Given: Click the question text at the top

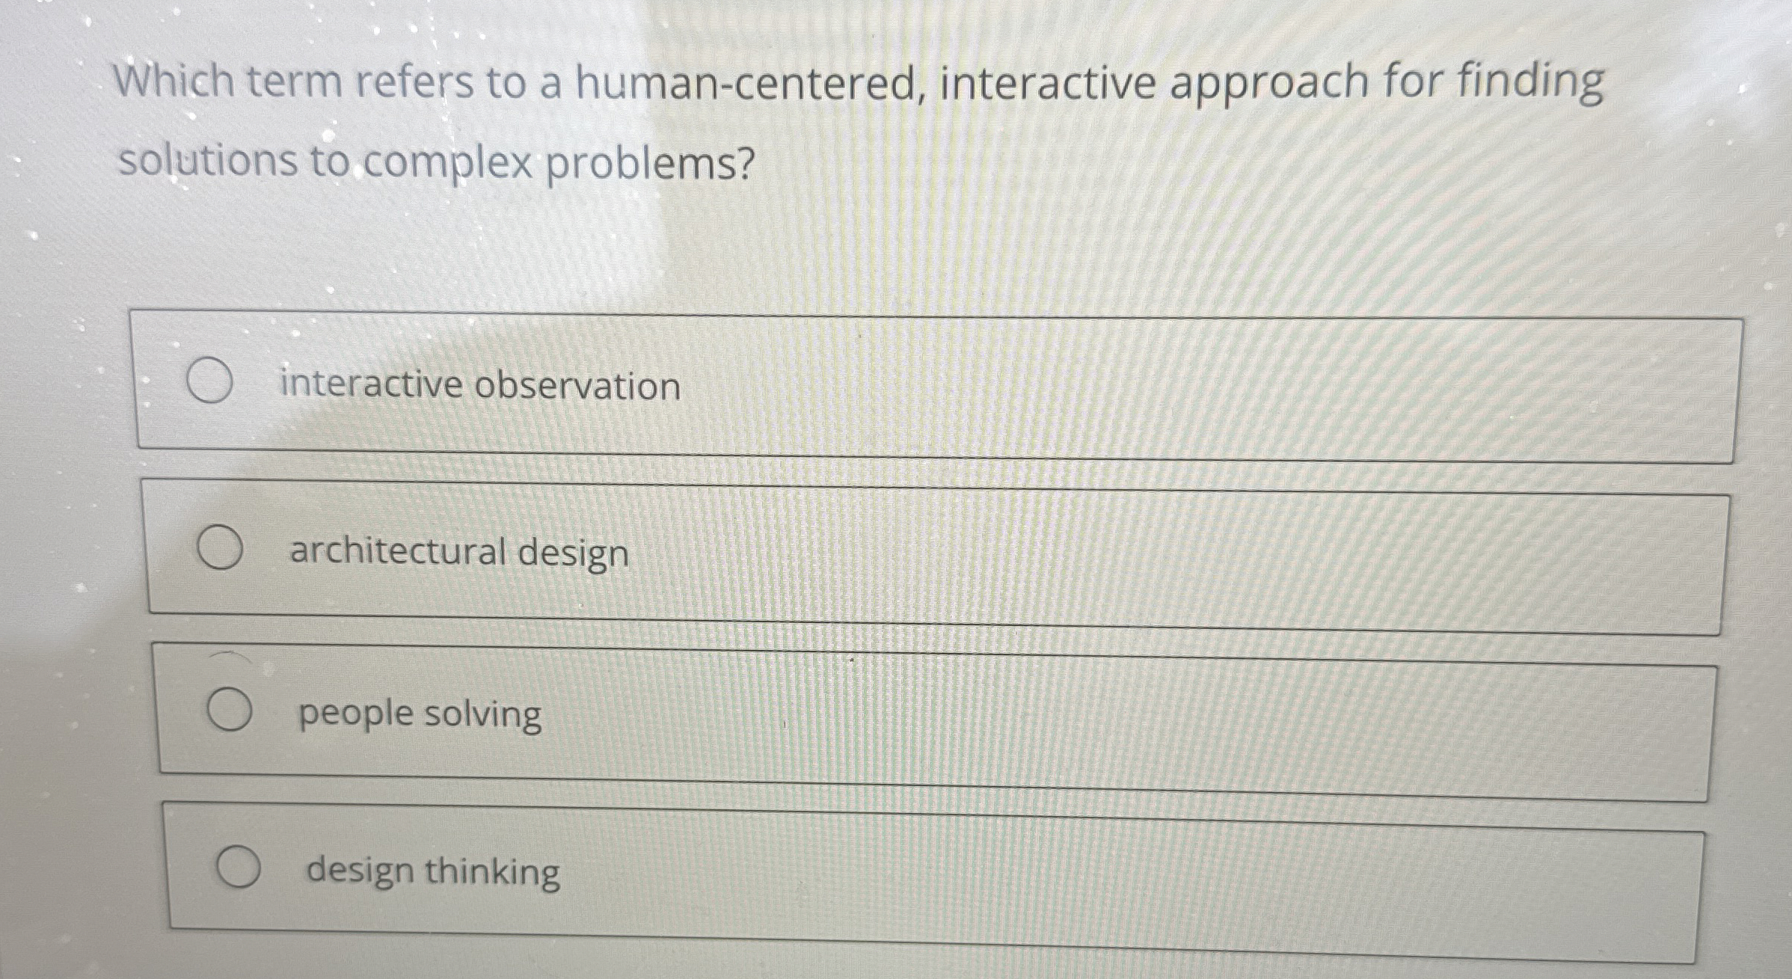Looking at the screenshot, I should point(860,116).
